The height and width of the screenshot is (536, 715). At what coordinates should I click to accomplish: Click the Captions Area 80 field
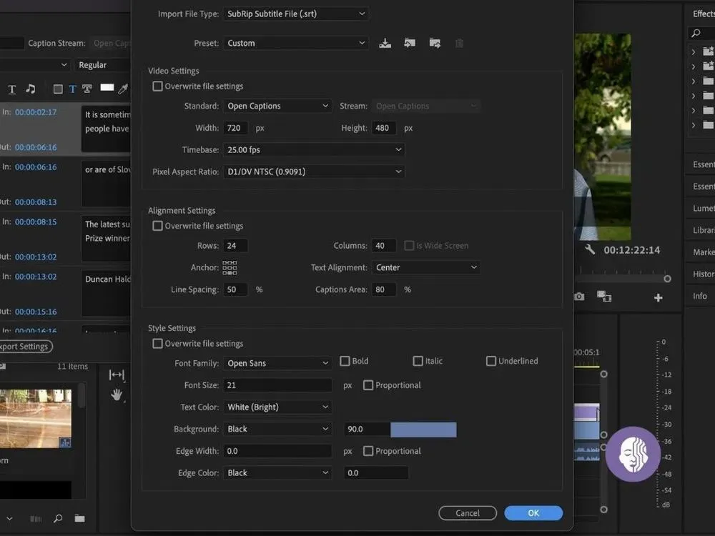383,289
